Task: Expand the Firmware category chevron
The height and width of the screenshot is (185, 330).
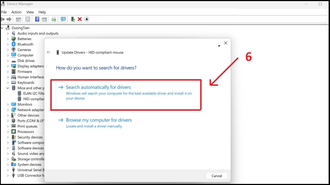Action: (x=8, y=72)
